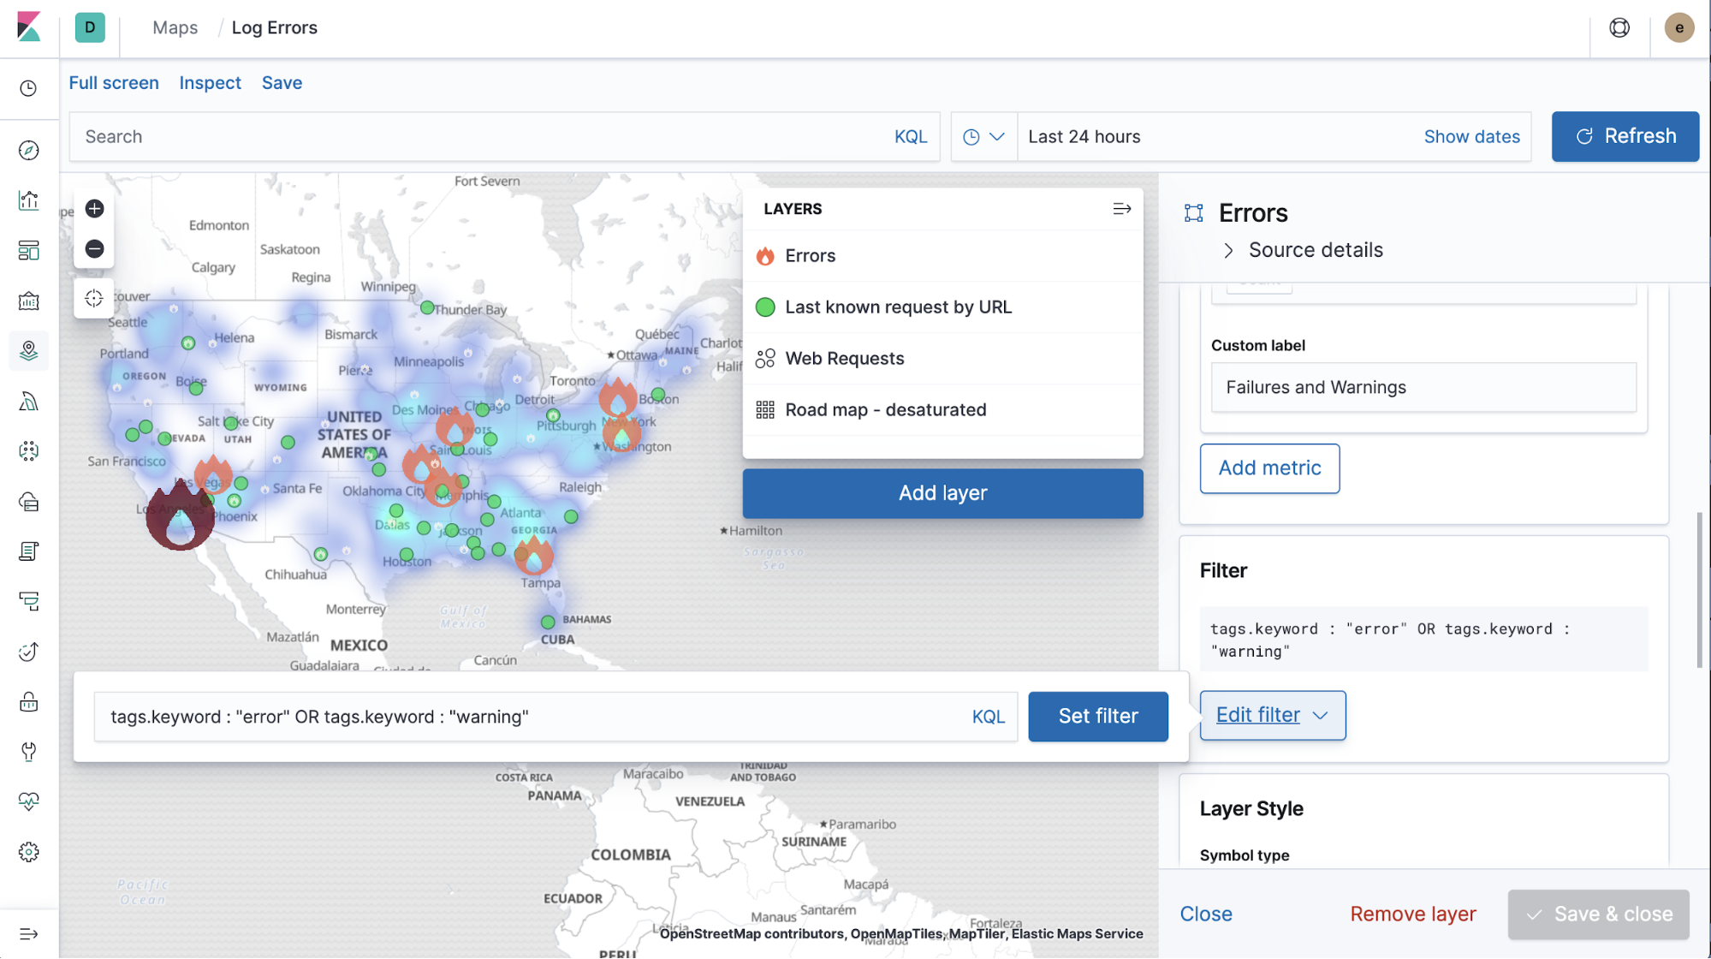
Task: Click the Set filter button
Action: (x=1097, y=716)
